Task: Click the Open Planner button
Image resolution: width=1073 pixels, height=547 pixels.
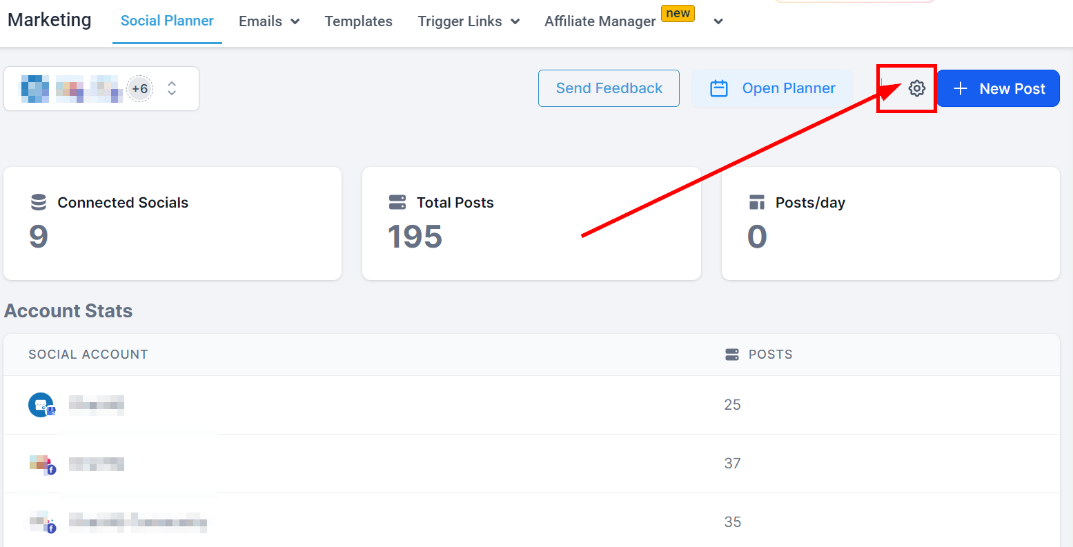Action: (x=772, y=88)
